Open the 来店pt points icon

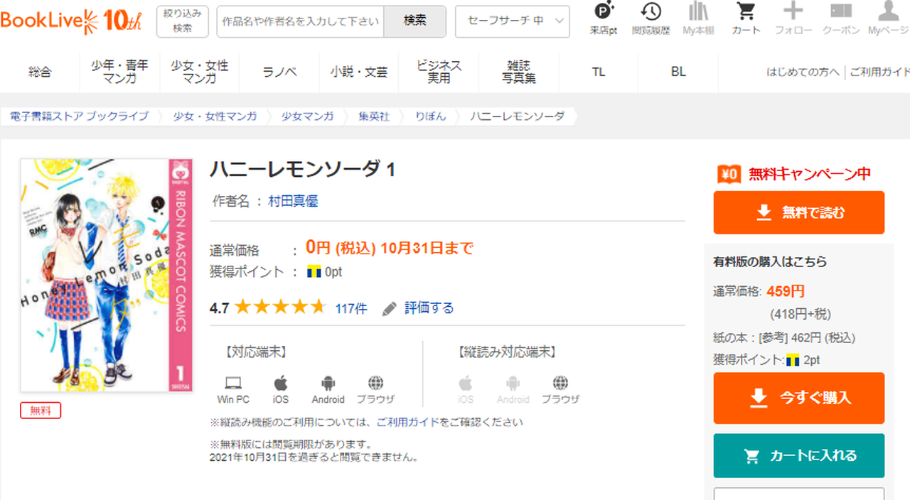coord(603,13)
